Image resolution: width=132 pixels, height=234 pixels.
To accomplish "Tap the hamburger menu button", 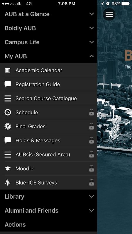I will [x=109, y=14].
